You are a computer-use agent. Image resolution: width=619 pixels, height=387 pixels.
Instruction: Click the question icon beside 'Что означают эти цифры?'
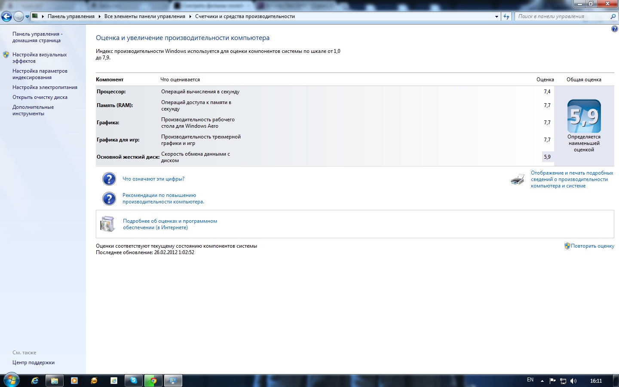point(109,179)
